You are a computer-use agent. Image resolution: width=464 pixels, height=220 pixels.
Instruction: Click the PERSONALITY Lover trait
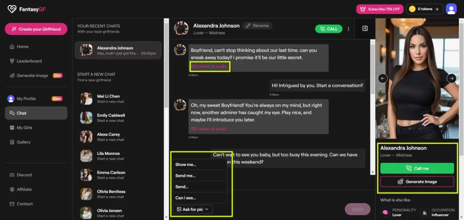[x=398, y=212]
